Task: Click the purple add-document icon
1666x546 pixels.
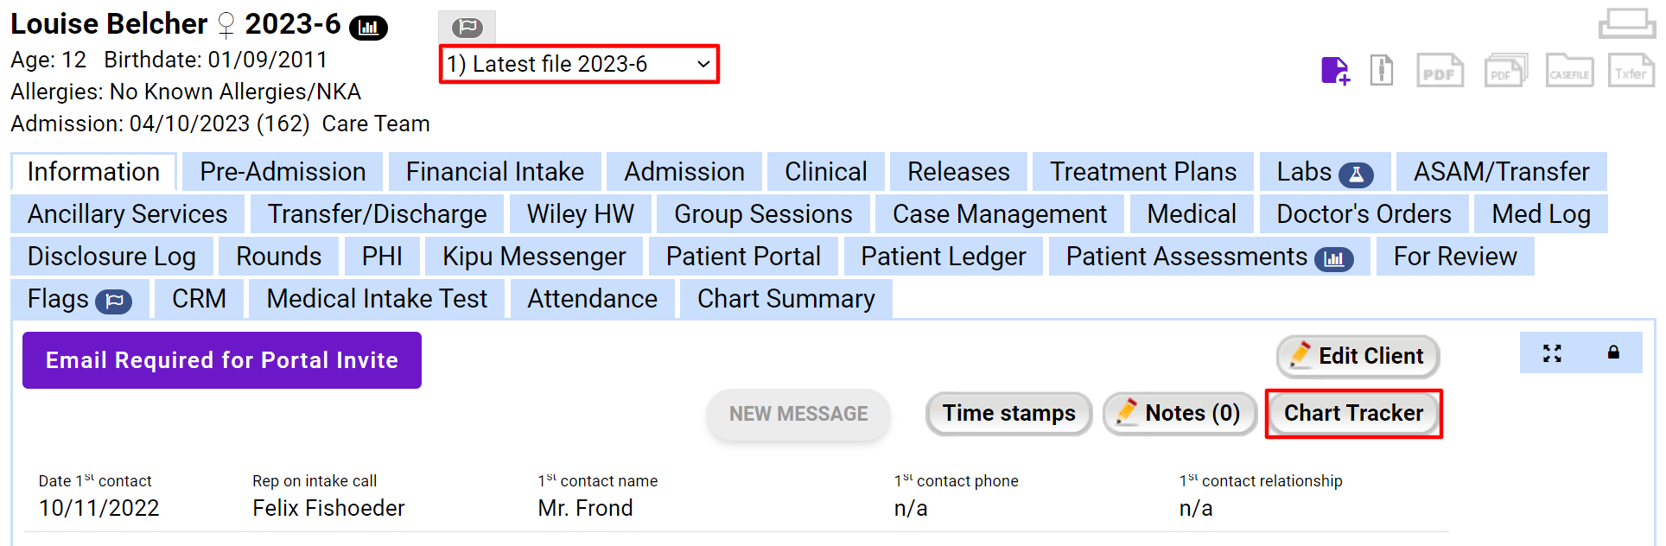Action: point(1335,70)
